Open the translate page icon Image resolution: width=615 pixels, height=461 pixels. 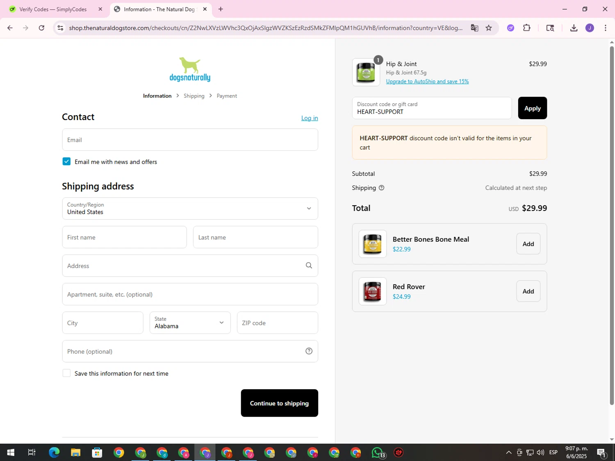point(474,28)
